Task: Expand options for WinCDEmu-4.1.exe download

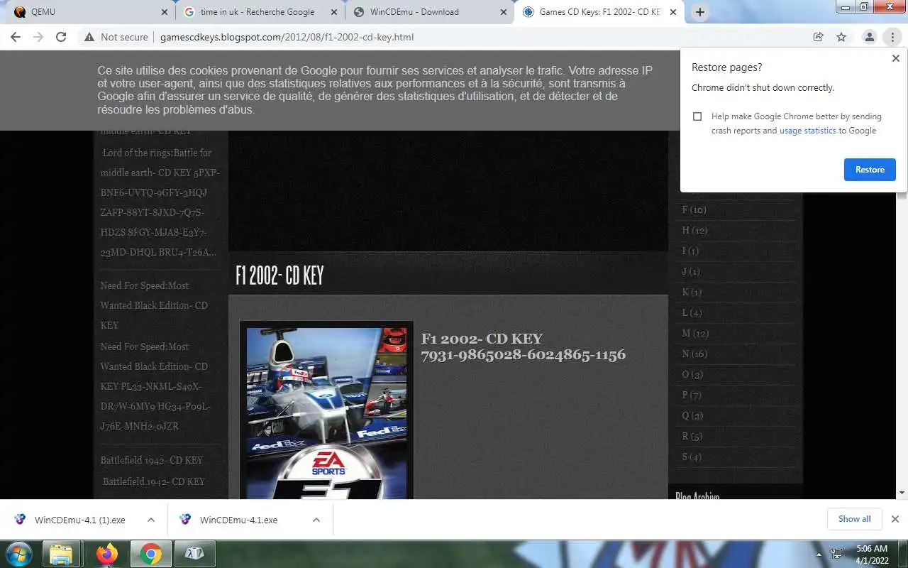Action: [x=316, y=520]
